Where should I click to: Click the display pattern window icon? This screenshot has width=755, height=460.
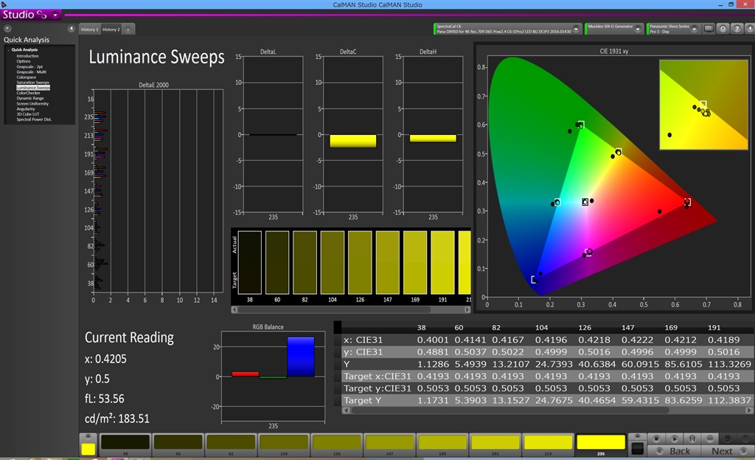pyautogui.click(x=709, y=29)
